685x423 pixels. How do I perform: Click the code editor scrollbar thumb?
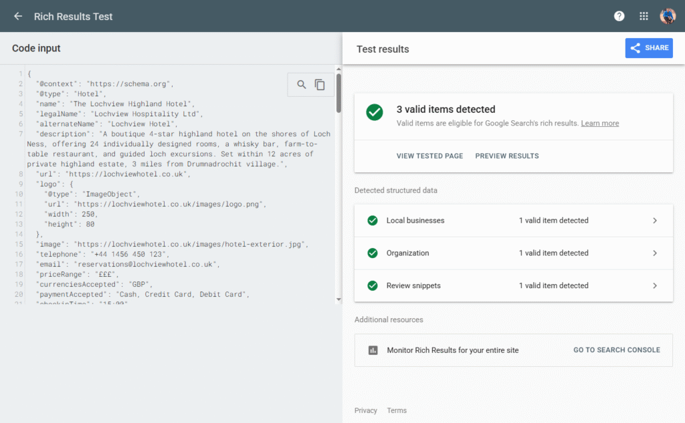[x=338, y=93]
